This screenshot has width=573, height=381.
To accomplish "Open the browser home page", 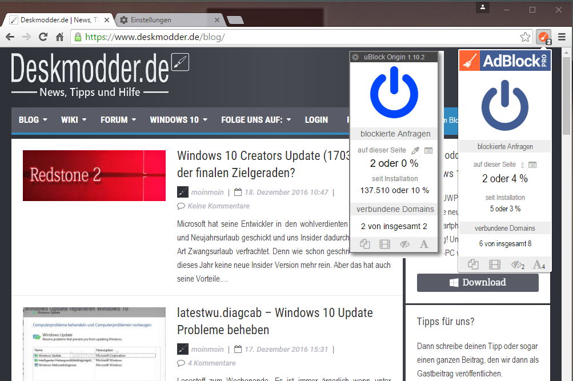I will (59, 37).
